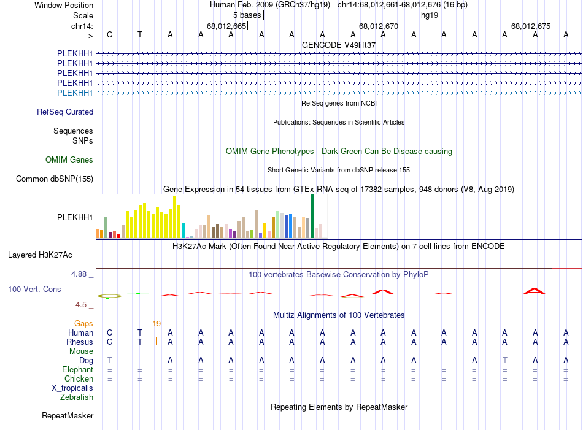This screenshot has height=430, width=583.
Task: Click the '5 bases' scale bar label
Action: pyautogui.click(x=247, y=15)
